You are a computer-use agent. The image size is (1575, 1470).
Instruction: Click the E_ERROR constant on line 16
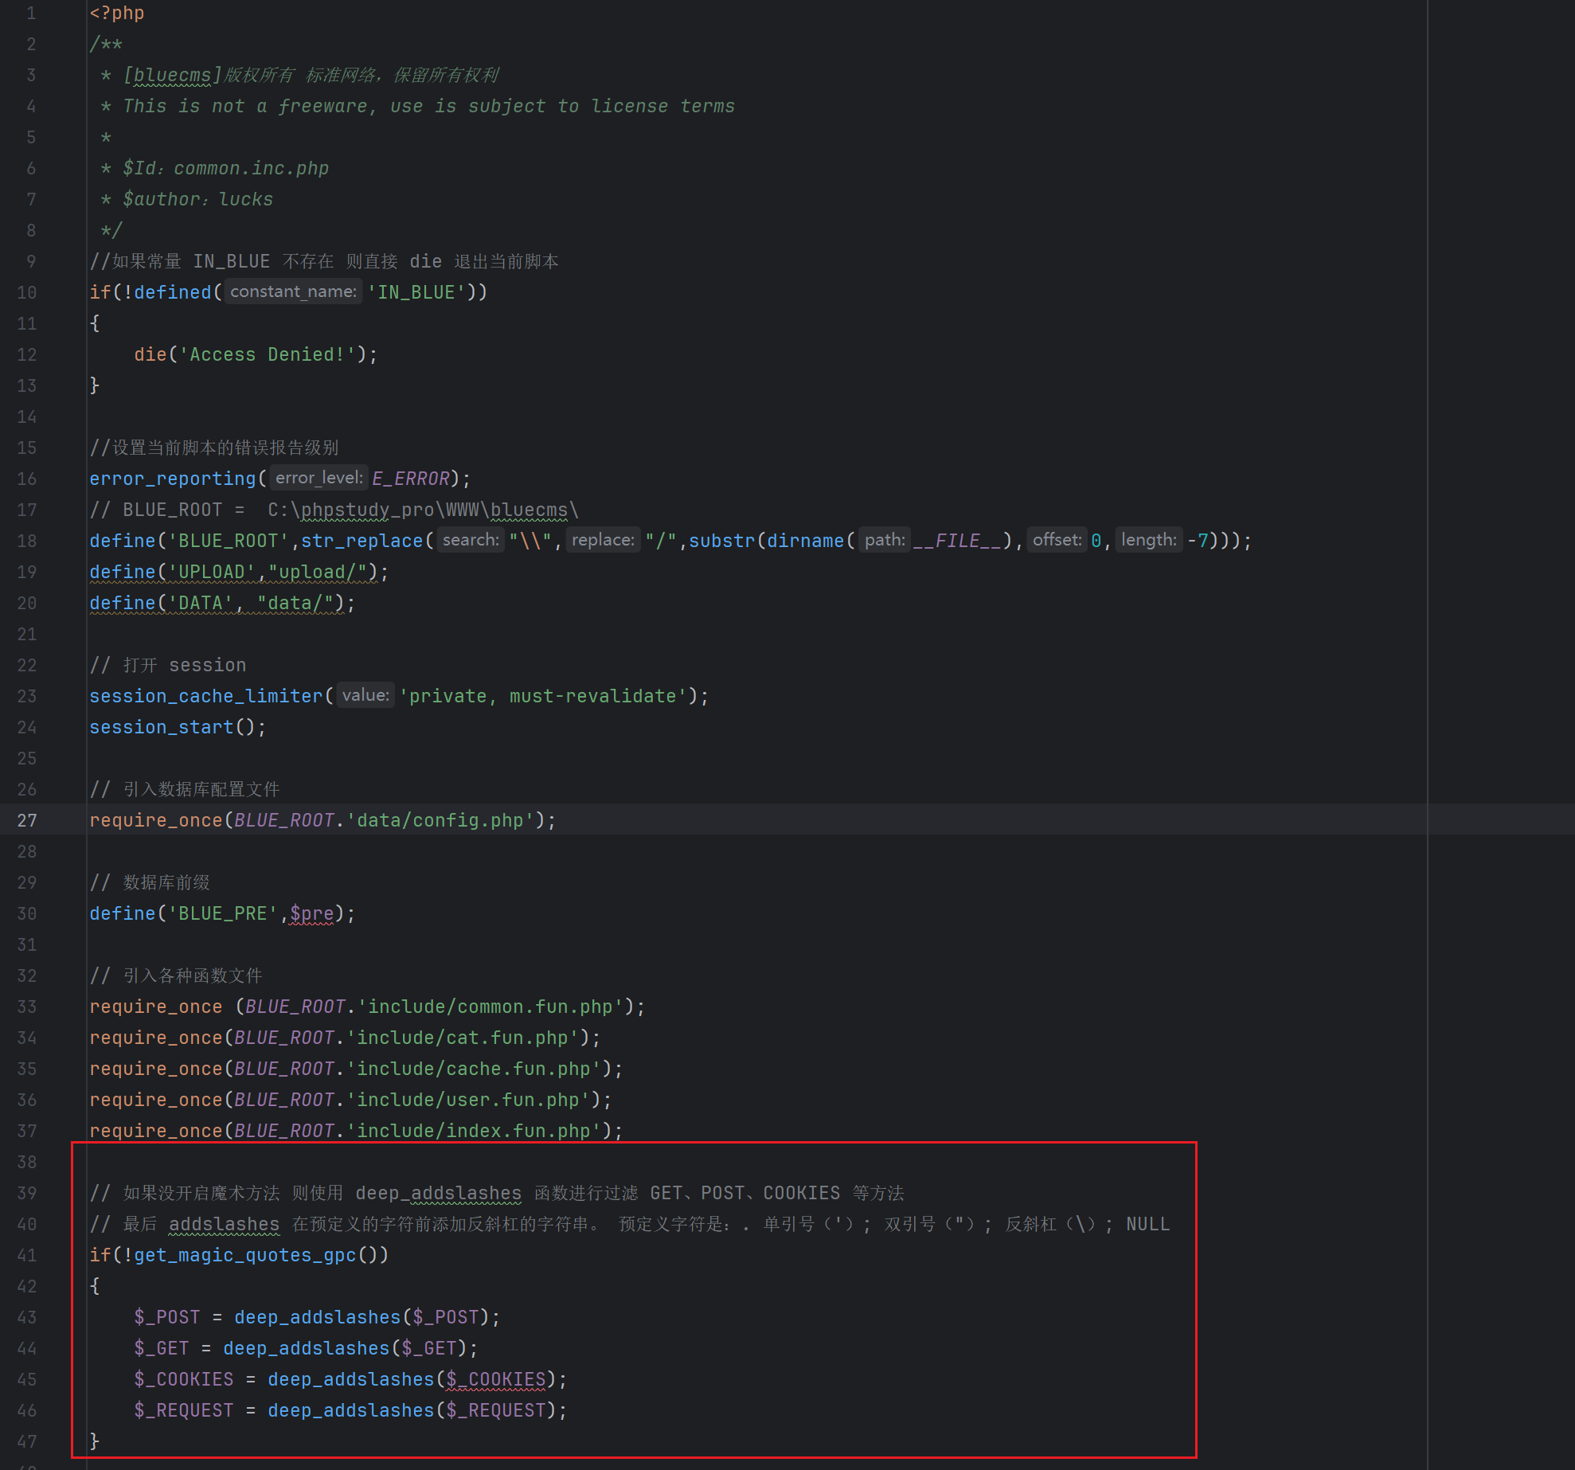tap(411, 479)
